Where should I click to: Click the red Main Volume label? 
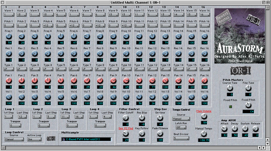pyautogui.click(x=204, y=111)
